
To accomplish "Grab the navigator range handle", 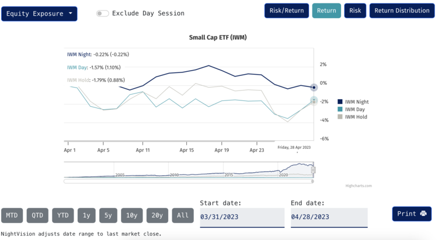I will click(313, 170).
